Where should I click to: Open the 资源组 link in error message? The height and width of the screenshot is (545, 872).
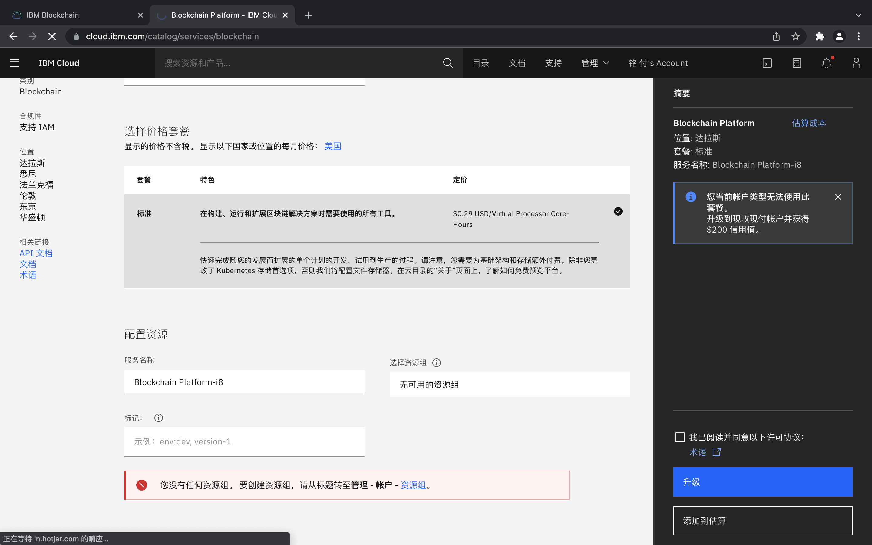(413, 485)
